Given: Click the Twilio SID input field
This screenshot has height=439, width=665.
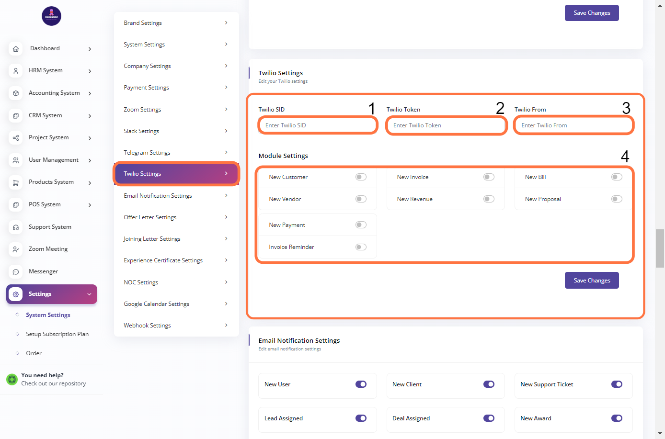Looking at the screenshot, I should tap(318, 125).
